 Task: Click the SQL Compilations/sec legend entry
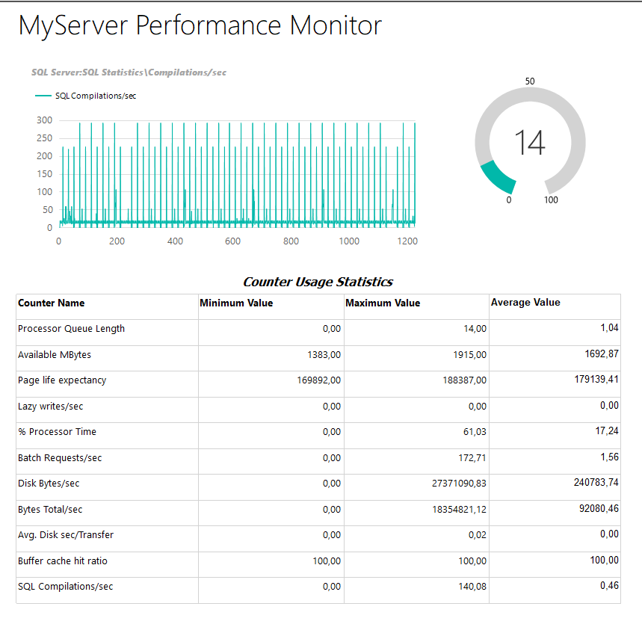95,96
